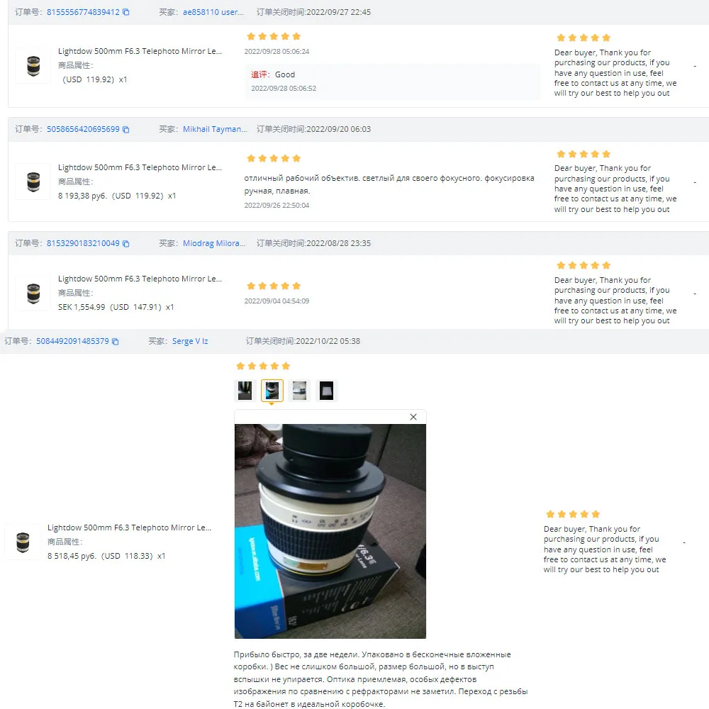Select the highlighted second review thumbnail
The width and height of the screenshot is (709, 709).
coord(272,391)
